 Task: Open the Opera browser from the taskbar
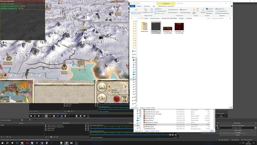coord(27,143)
